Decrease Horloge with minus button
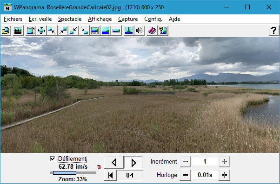 pyautogui.click(x=186, y=175)
